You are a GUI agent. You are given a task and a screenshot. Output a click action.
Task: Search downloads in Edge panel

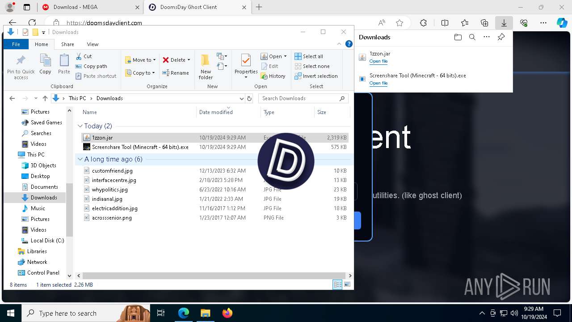point(472,37)
